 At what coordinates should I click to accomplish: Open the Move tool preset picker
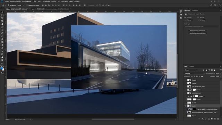(3, 6)
